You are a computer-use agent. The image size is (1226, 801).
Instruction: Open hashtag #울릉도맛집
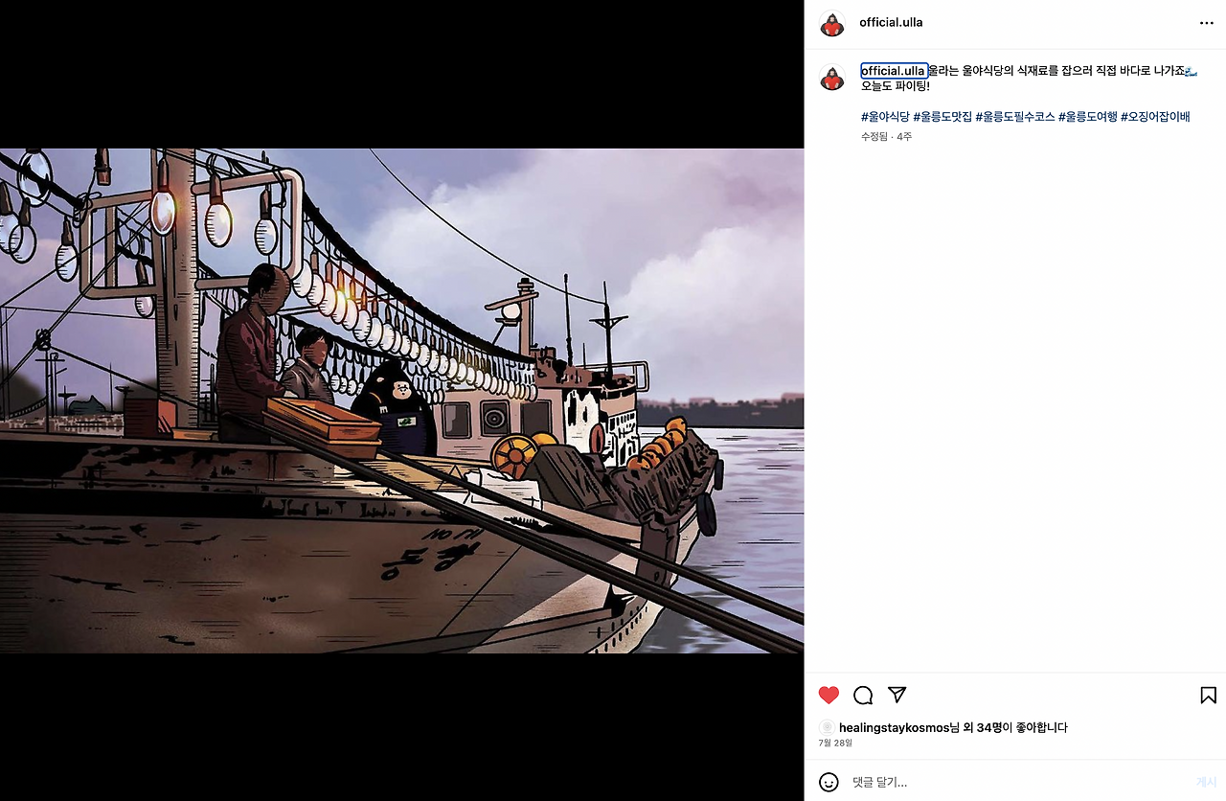point(942,117)
